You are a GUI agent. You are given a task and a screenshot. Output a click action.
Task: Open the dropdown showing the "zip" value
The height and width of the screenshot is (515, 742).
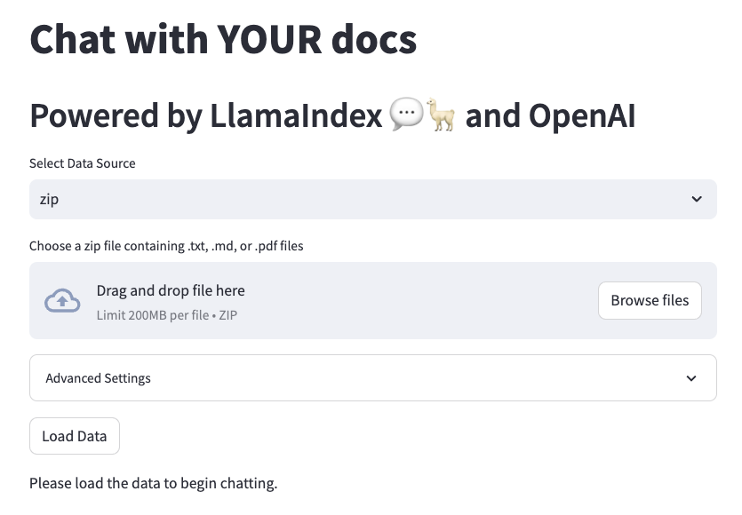[x=372, y=200]
